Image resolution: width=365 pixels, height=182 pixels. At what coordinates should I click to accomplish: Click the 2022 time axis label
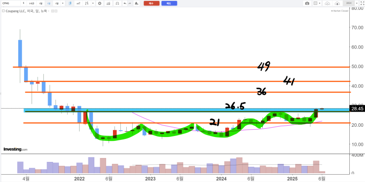(80, 179)
